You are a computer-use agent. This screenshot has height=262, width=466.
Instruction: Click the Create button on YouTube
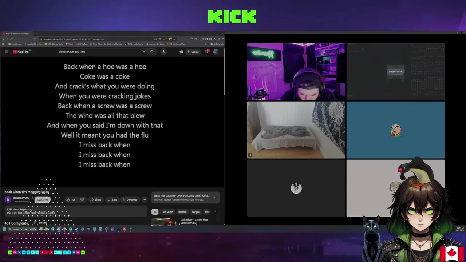pyautogui.click(x=193, y=52)
